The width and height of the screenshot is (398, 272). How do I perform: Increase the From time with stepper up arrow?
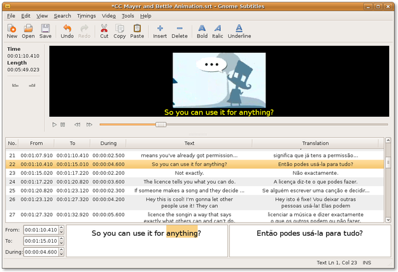(x=61, y=228)
